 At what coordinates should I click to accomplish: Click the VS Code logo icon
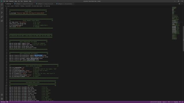click(1, 1)
